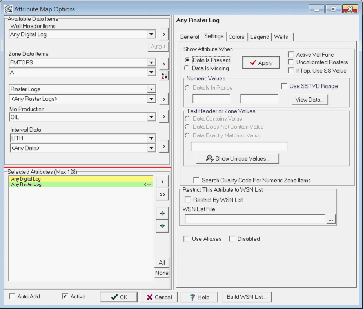Screen dimensions: 363x309
Task: Add Any Digital Log using arrow button
Action: (163, 35)
